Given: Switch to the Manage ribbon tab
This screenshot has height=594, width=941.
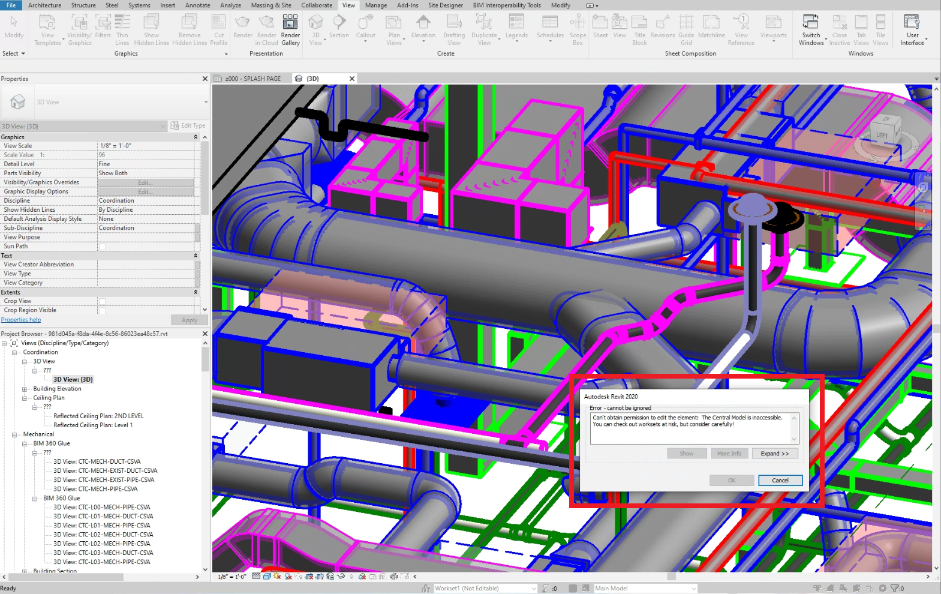Looking at the screenshot, I should point(376,5).
